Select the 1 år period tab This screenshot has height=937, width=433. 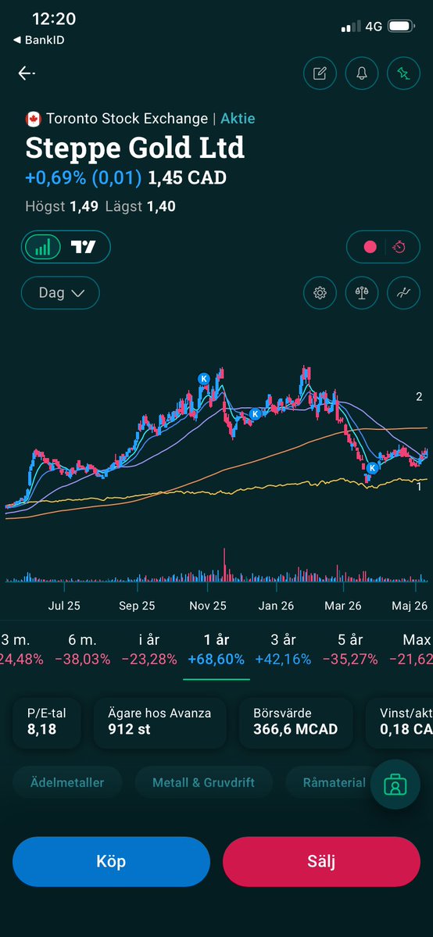pos(216,649)
